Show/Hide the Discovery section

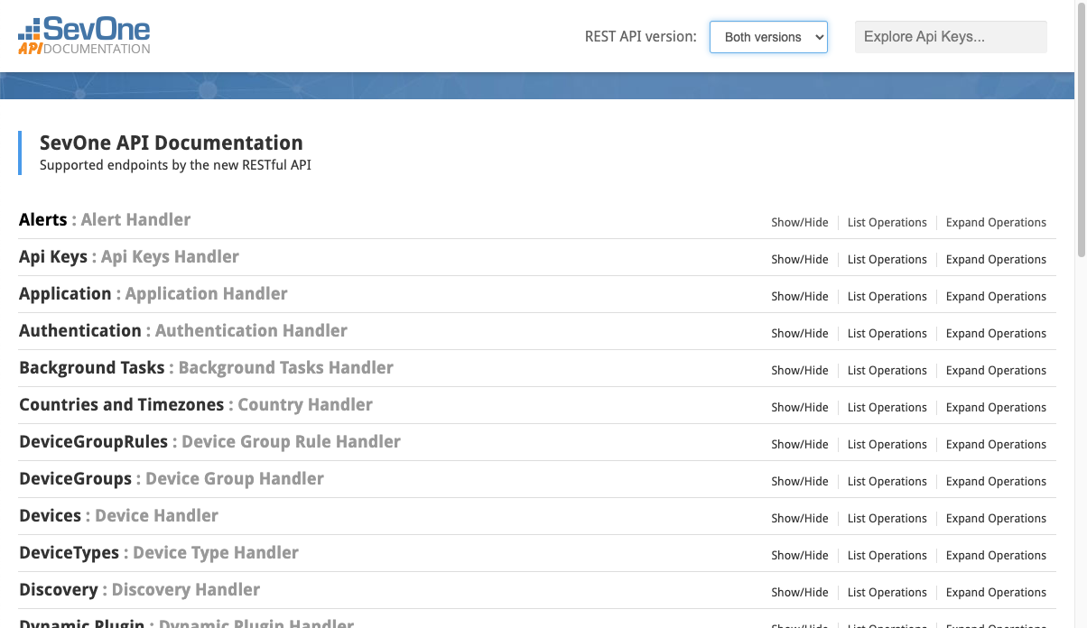(x=800, y=592)
